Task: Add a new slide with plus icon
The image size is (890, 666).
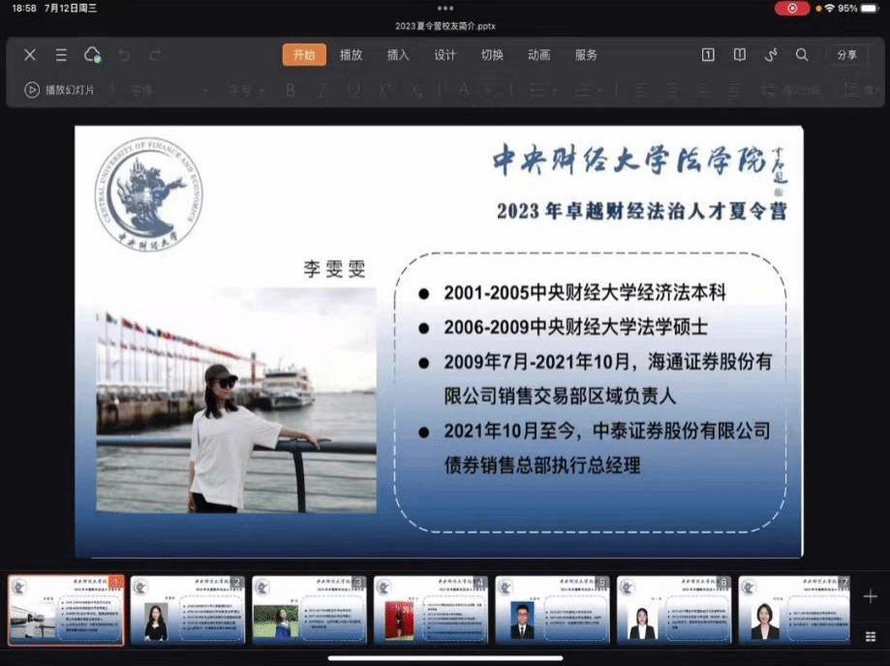Action: (870, 596)
